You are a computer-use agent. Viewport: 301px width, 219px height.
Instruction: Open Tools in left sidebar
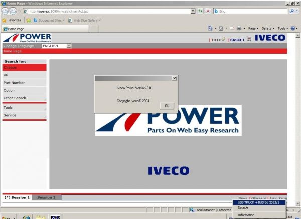24,108
